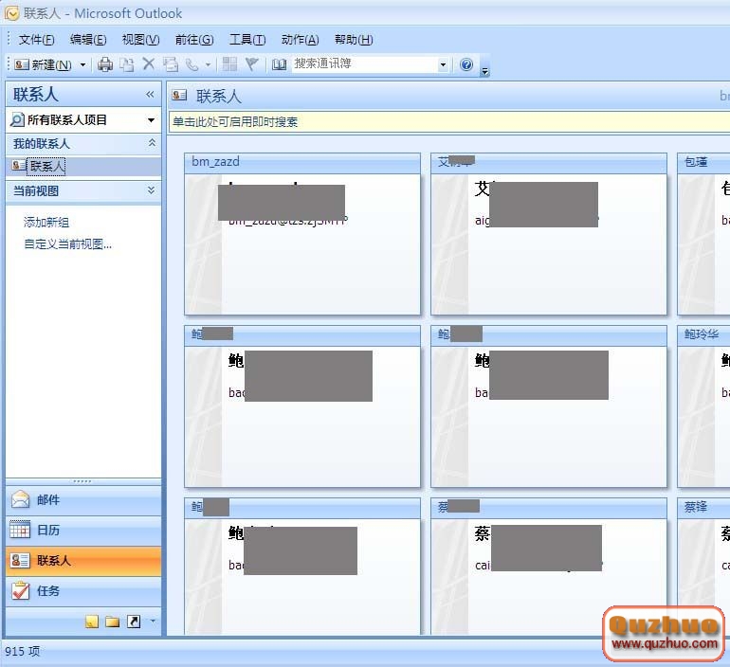Screen dimensions: 730x667
Task: Click the 联系人 navigation button
Action: [83, 561]
